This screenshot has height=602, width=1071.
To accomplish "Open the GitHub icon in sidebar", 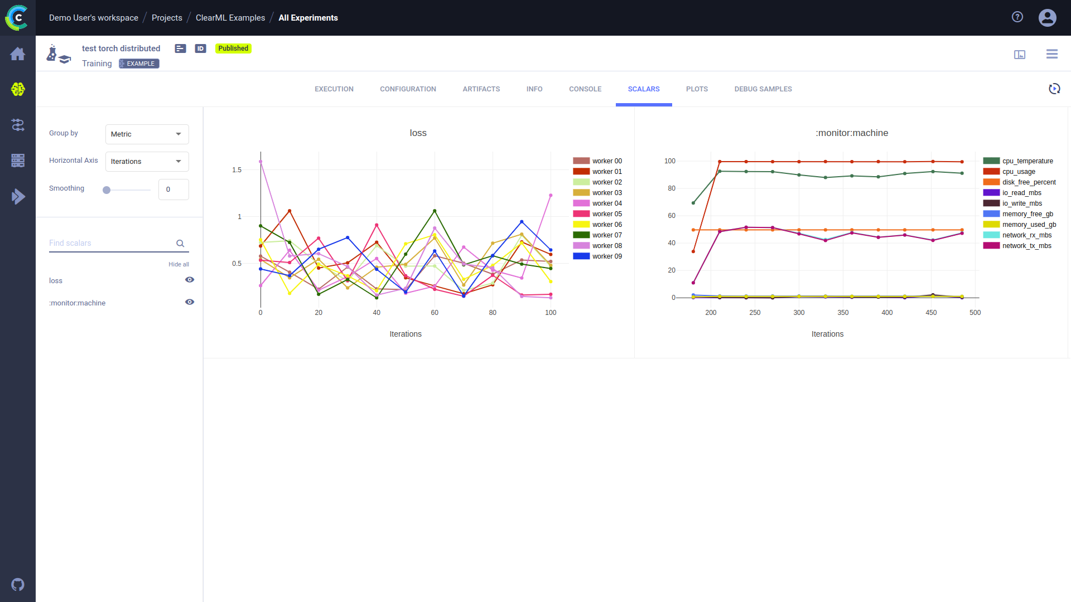I will [x=18, y=585].
